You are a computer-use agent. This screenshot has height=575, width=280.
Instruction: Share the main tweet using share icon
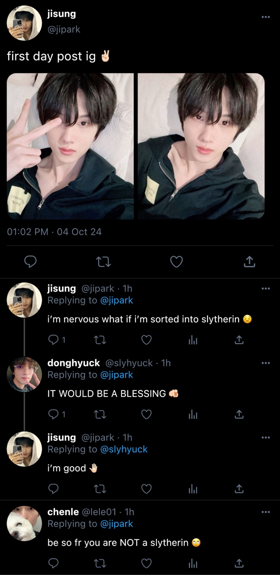click(x=249, y=262)
